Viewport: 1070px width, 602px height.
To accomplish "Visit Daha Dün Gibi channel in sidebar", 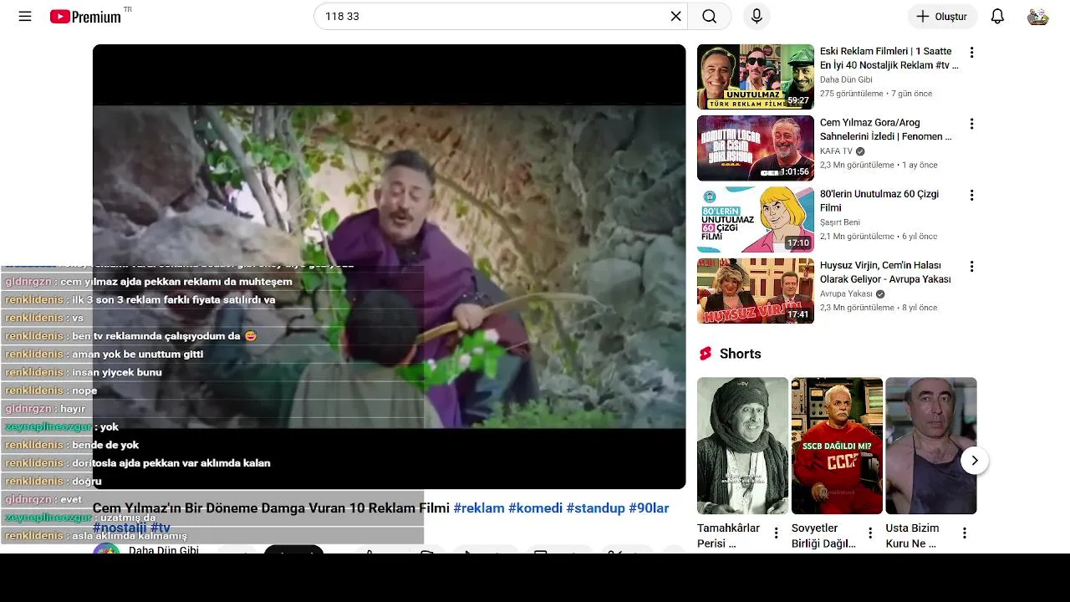I will click(x=844, y=80).
